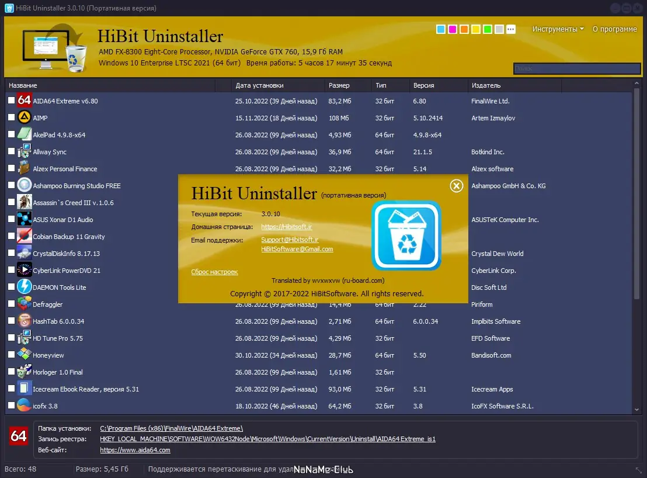Close the About dialog with the X button
The height and width of the screenshot is (478, 647).
coord(457,186)
